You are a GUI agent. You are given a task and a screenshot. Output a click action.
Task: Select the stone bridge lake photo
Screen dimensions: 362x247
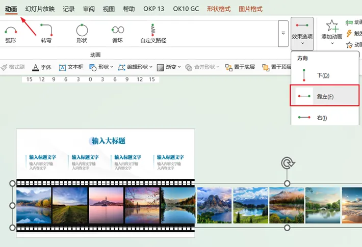tap(323, 205)
